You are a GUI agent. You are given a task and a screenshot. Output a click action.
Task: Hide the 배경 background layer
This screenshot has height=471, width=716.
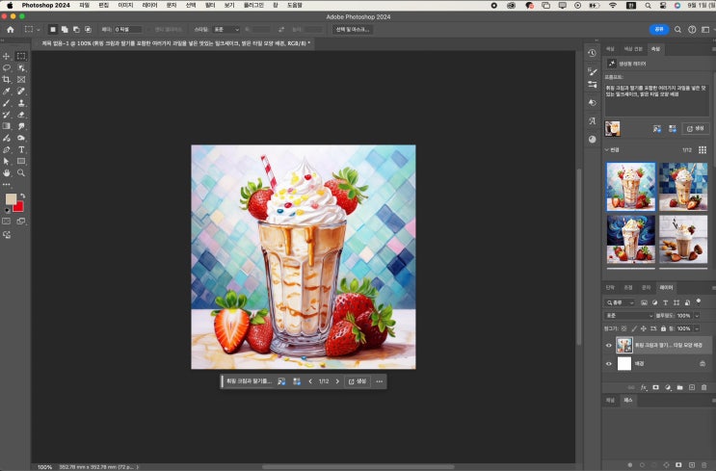click(608, 363)
